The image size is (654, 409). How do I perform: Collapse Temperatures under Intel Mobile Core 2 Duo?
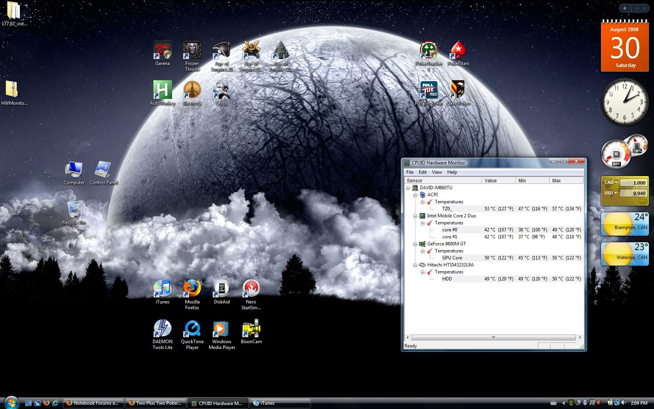point(422,223)
